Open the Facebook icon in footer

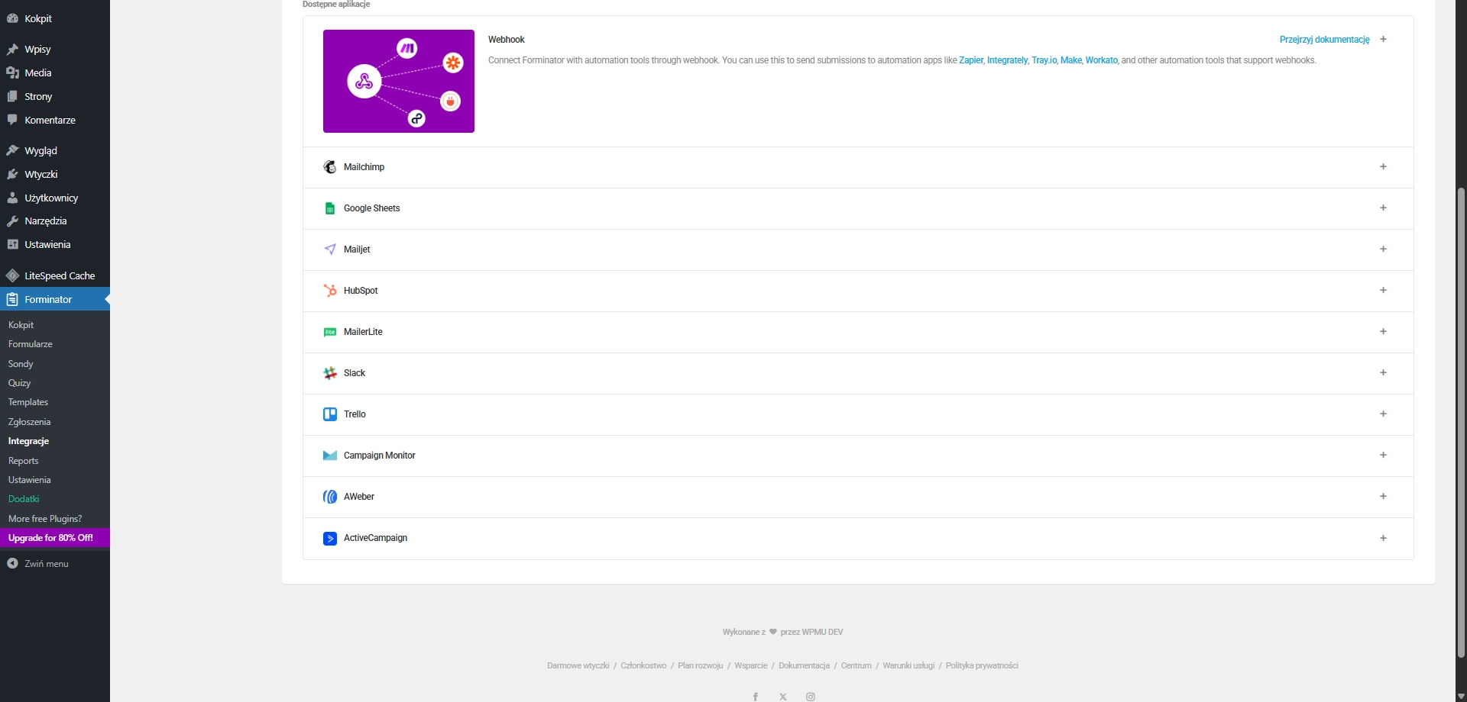756,697
